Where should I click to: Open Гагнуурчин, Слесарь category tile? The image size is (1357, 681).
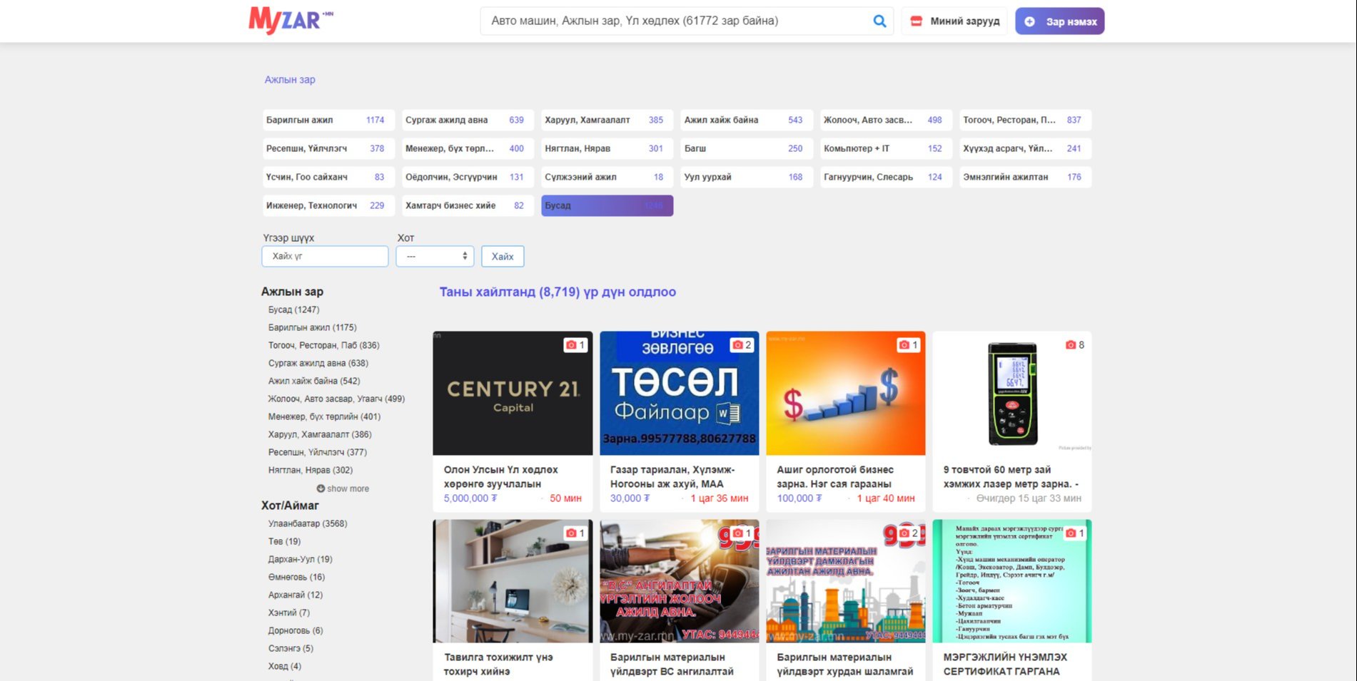coord(886,177)
